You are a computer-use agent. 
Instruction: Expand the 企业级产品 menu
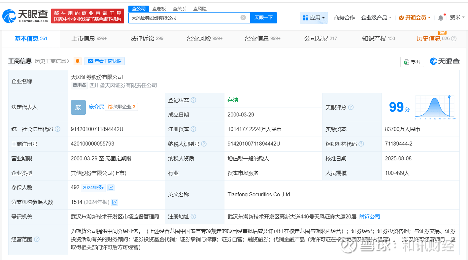(376, 18)
